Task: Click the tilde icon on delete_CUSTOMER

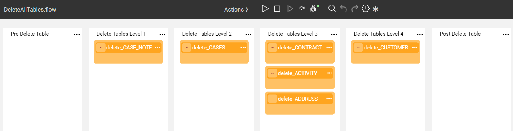Action: 358,48
